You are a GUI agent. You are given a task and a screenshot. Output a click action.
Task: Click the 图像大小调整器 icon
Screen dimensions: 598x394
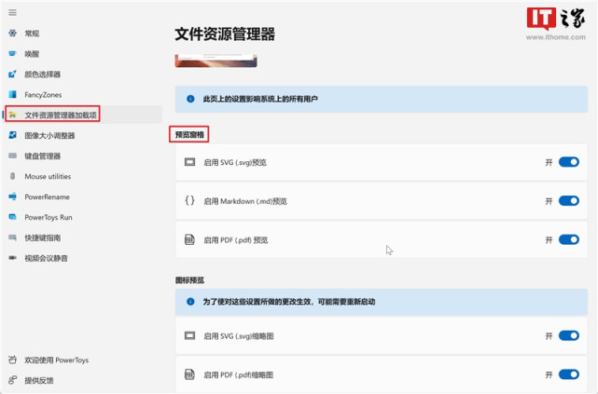click(12, 135)
